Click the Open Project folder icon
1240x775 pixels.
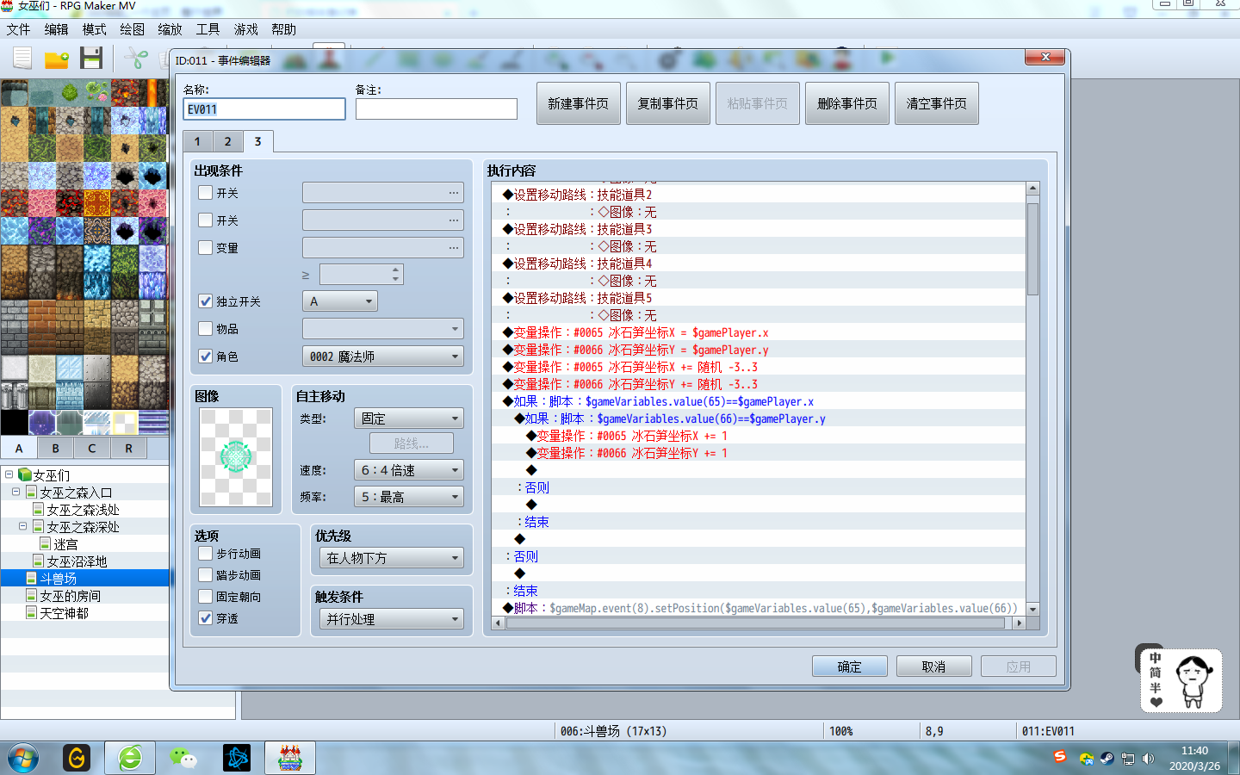click(x=57, y=59)
